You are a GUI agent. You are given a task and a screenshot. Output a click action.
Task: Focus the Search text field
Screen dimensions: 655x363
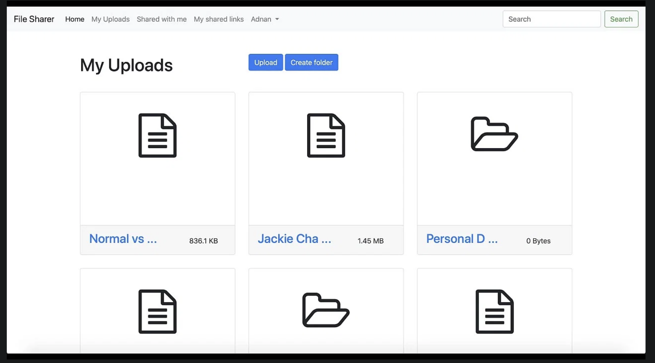tap(551, 19)
